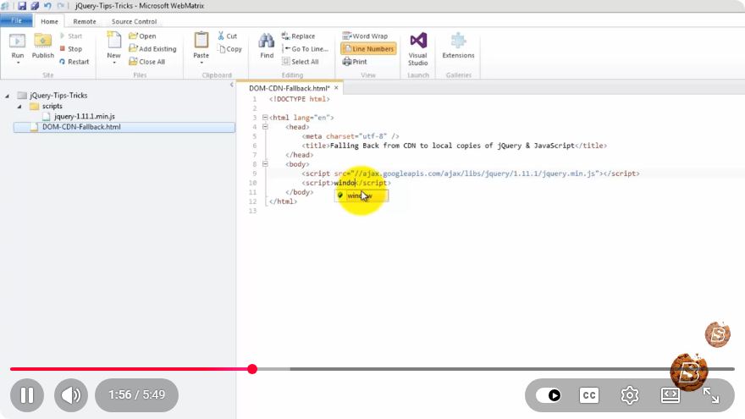This screenshot has width=745, height=419.
Task: Collapse the body element fold on line 8
Action: tap(265, 164)
